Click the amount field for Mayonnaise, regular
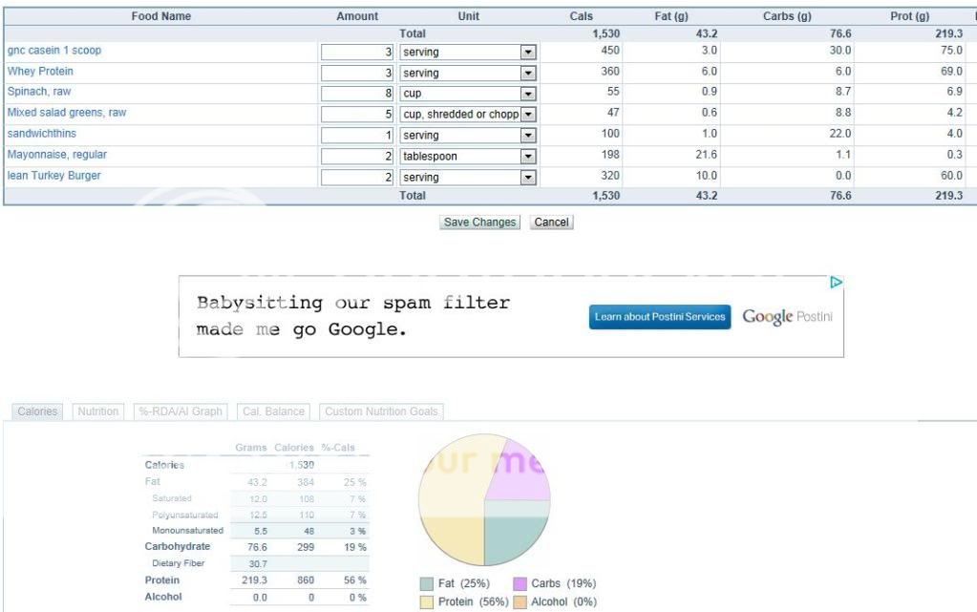Screen dimensions: 977x612 click(357, 156)
